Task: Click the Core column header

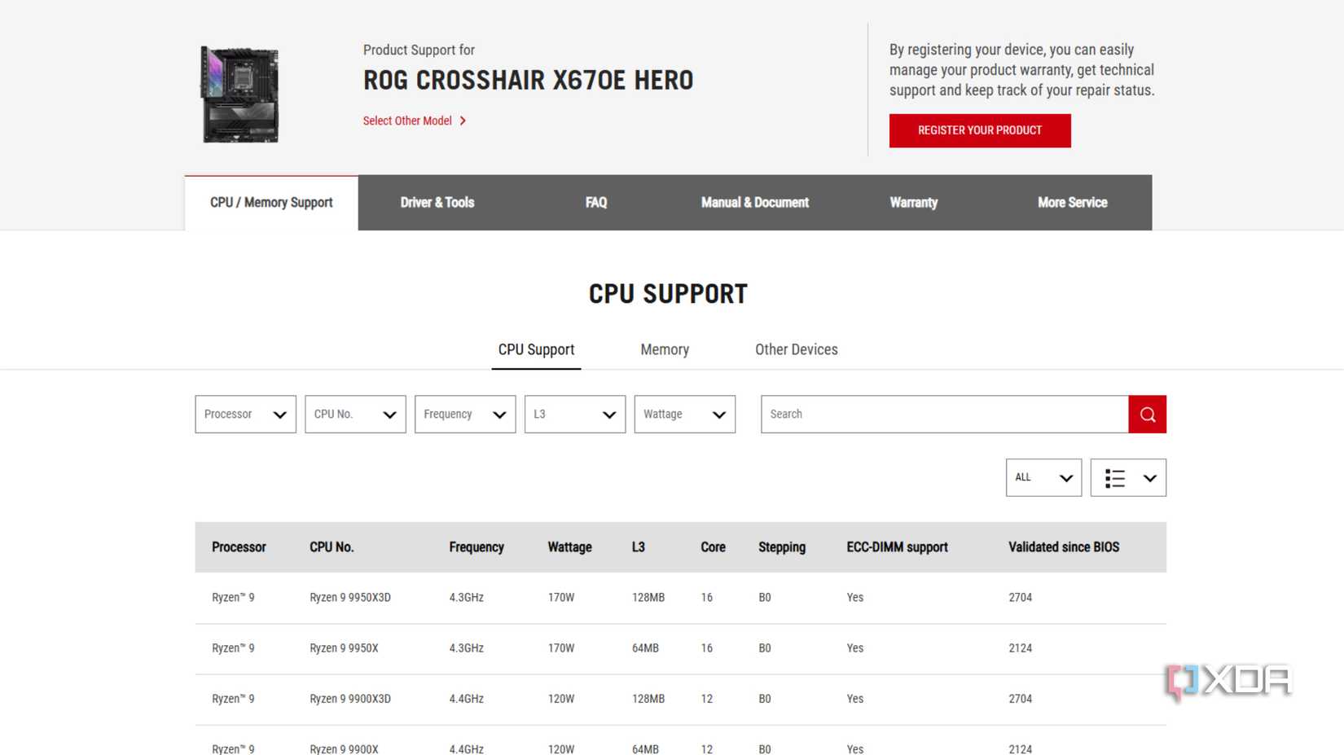Action: click(x=713, y=547)
